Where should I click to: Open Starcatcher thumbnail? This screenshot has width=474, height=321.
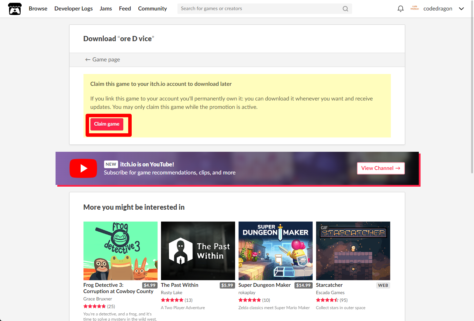coord(353,251)
